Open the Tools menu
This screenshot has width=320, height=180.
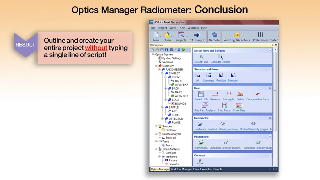tap(181, 28)
